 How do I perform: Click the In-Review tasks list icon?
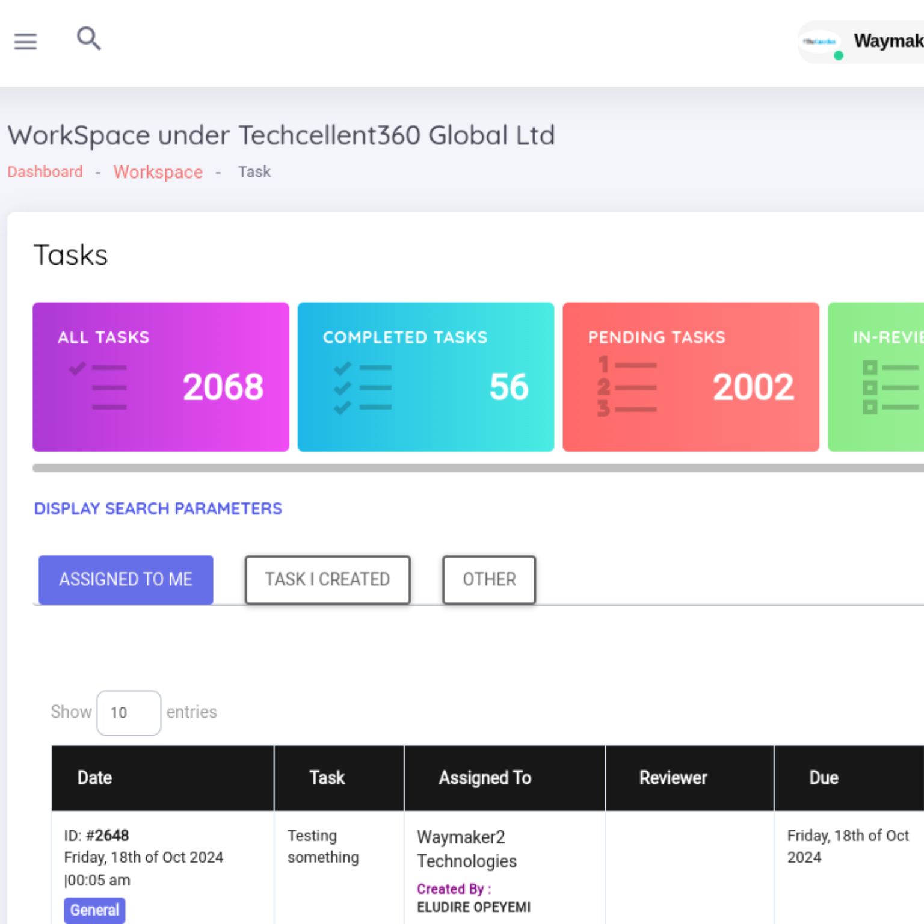click(x=890, y=387)
